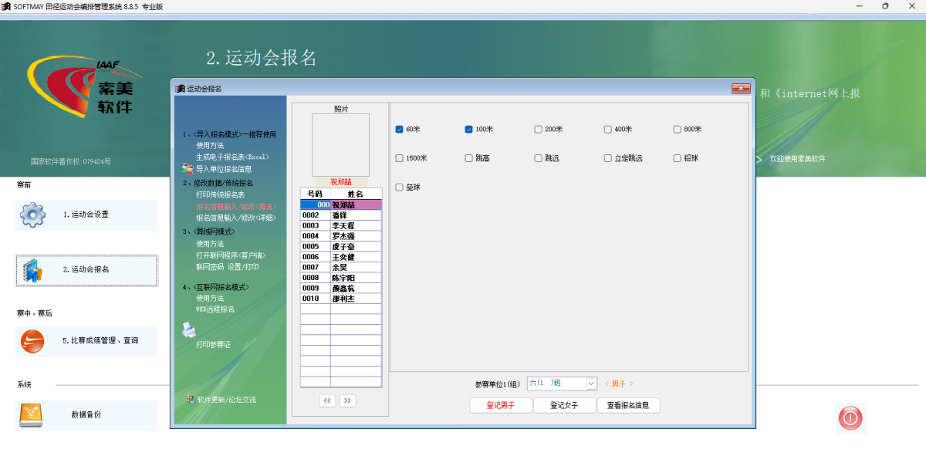Open the 参赛单位 class dropdown
The image size is (926, 463).
point(591,384)
